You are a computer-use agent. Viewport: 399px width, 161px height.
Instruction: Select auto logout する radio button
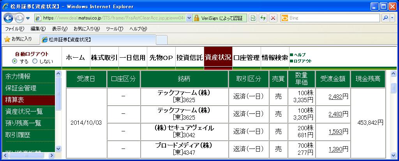tap(15, 61)
